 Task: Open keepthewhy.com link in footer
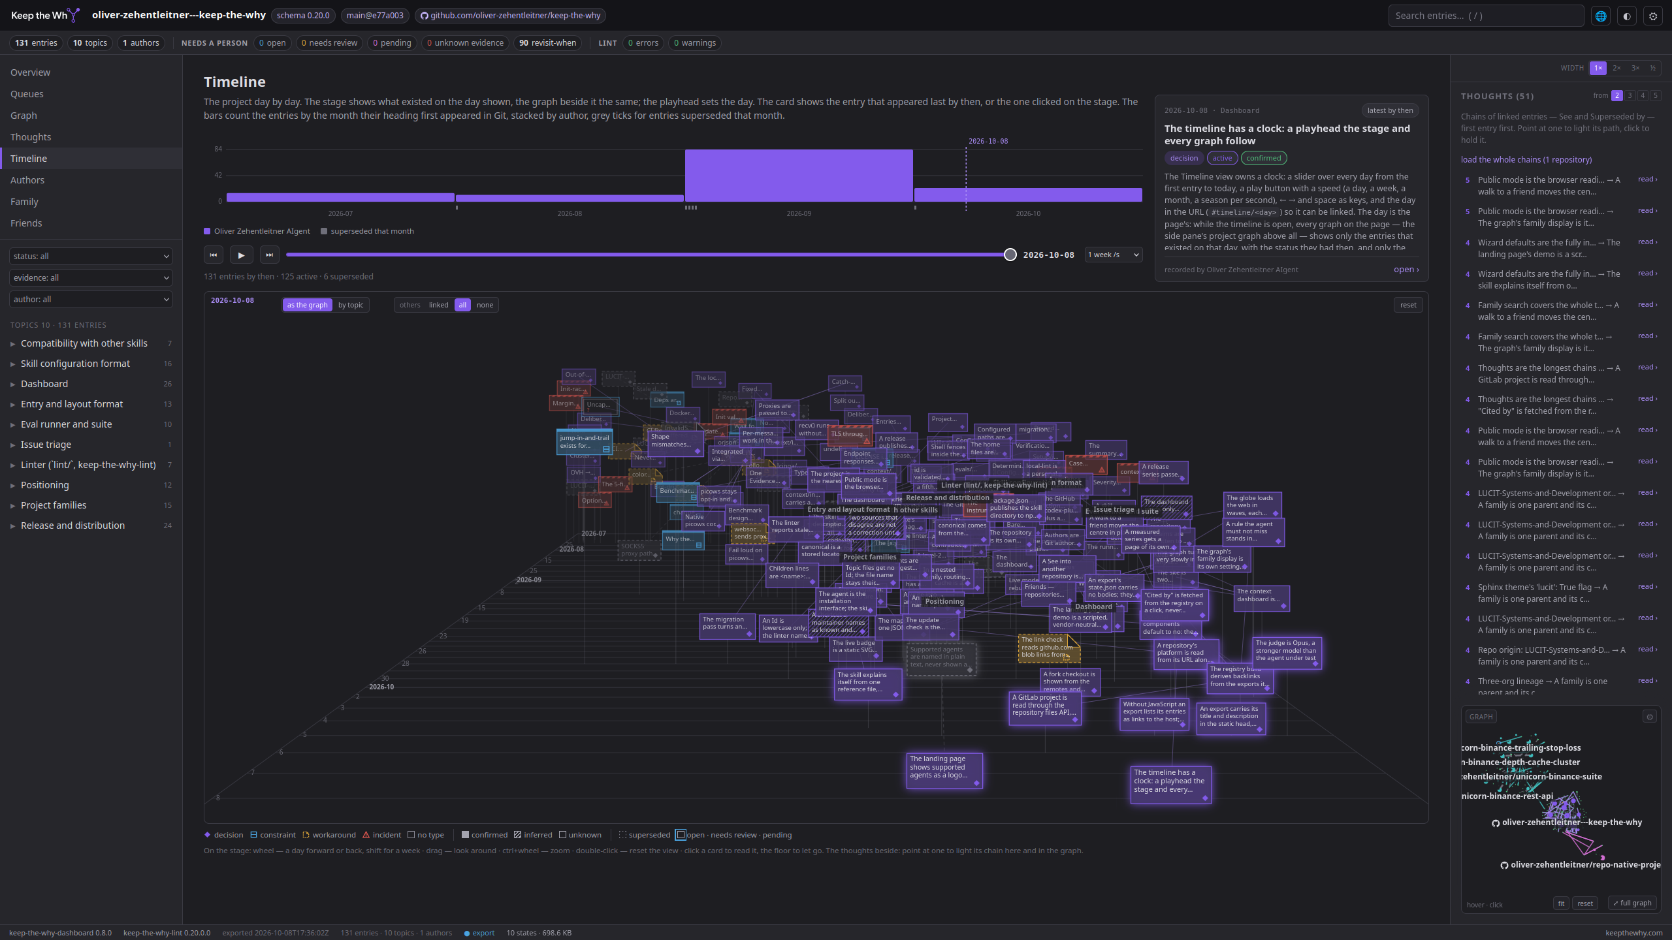[x=1634, y=933]
